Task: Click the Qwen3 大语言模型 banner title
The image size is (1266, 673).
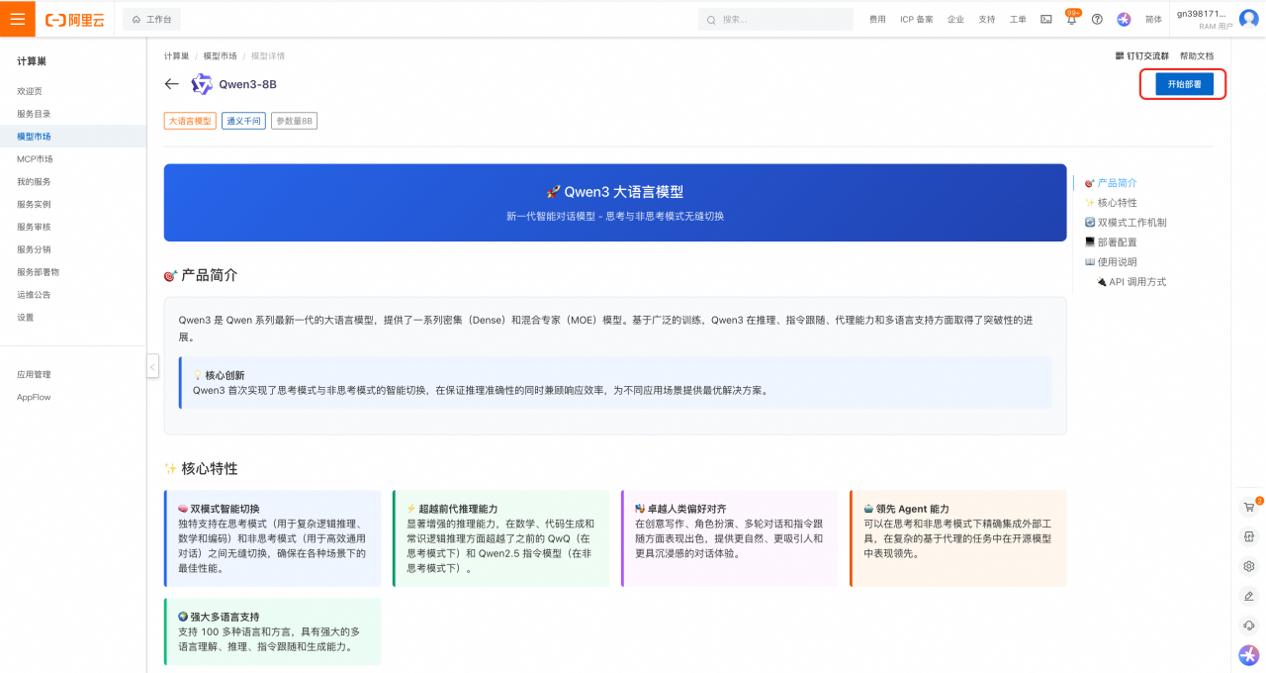Action: coord(614,192)
